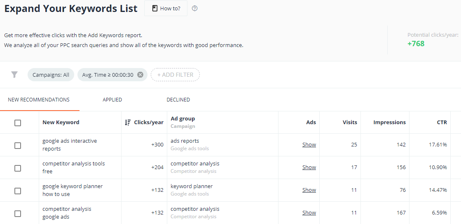
Task: Select the New Recommendations tab
Action: coord(39,100)
